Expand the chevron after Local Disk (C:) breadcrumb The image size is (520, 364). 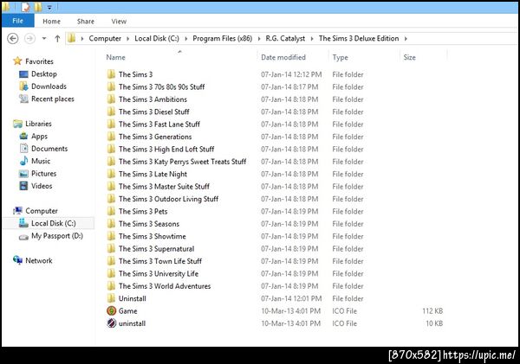click(x=185, y=39)
